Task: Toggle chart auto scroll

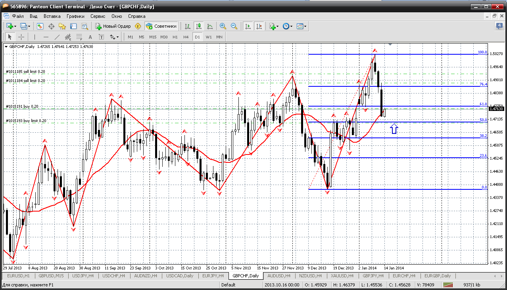Action: point(248,26)
